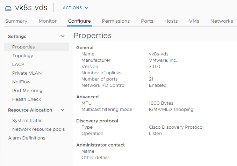This screenshot has width=237, height=166.
Task: Click the distributed switch icon beside vk8s-vds
Action: click(x=8, y=8)
